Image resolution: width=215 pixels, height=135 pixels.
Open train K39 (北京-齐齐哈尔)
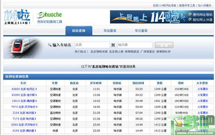[x=24, y=125]
